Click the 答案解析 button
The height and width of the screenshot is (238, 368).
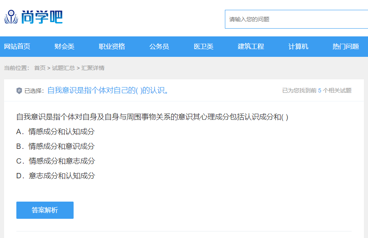point(45,210)
